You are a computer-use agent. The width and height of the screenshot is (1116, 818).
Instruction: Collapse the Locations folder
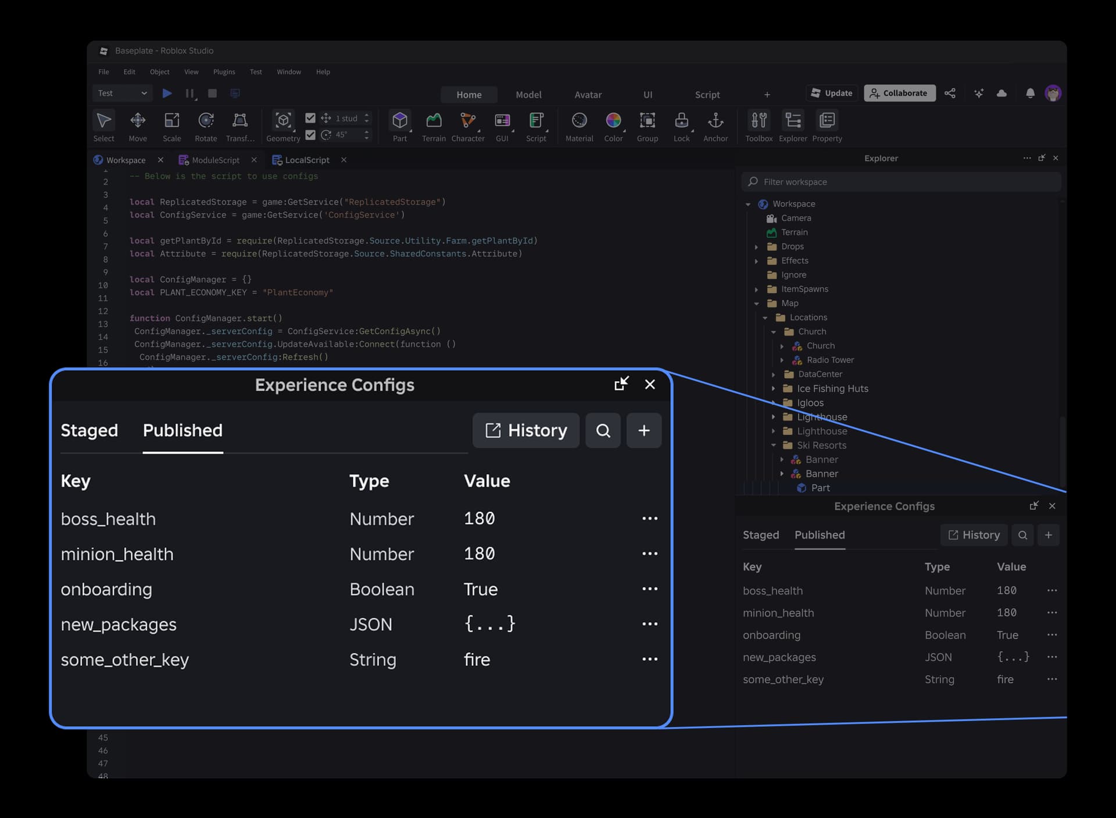(765, 317)
